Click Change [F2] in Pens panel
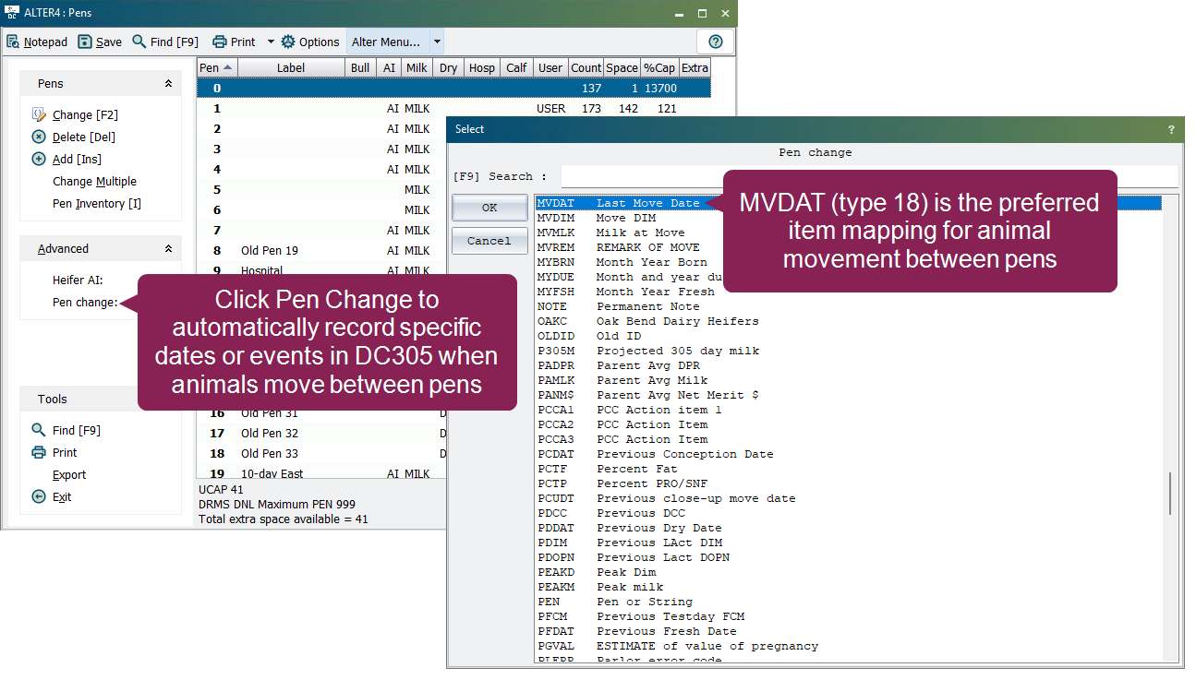1196x680 pixels. pos(85,115)
